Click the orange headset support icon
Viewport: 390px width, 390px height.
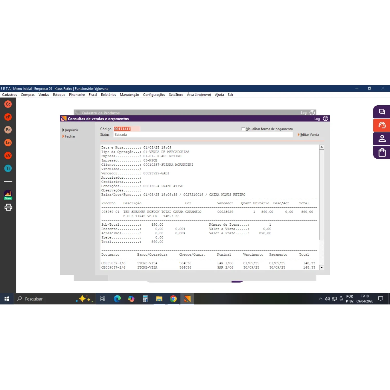382,125
